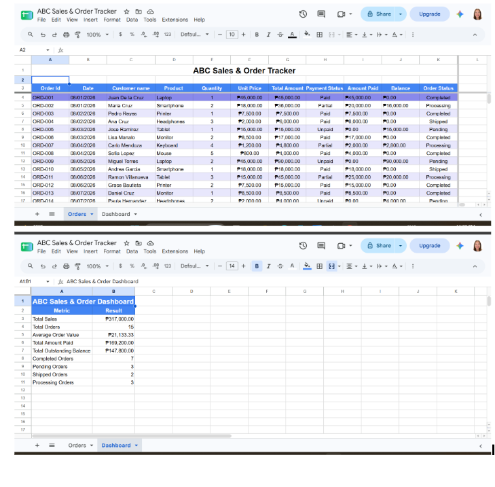This screenshot has width=495, height=487.
Task: Click Print icon in the upper Orders window
Action: [66, 35]
